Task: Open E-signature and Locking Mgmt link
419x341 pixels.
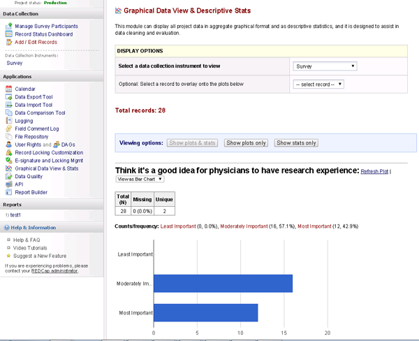Action: pos(49,161)
